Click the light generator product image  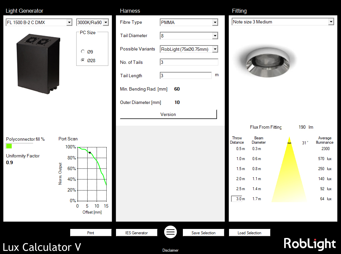(38, 64)
